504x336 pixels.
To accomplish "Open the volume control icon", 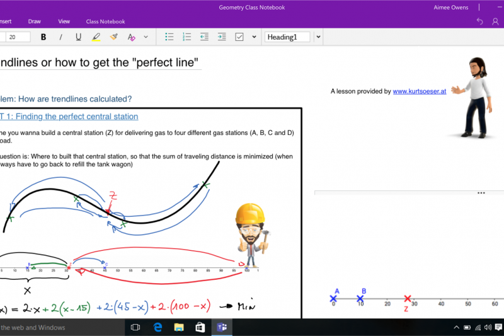I will tap(488, 327).
